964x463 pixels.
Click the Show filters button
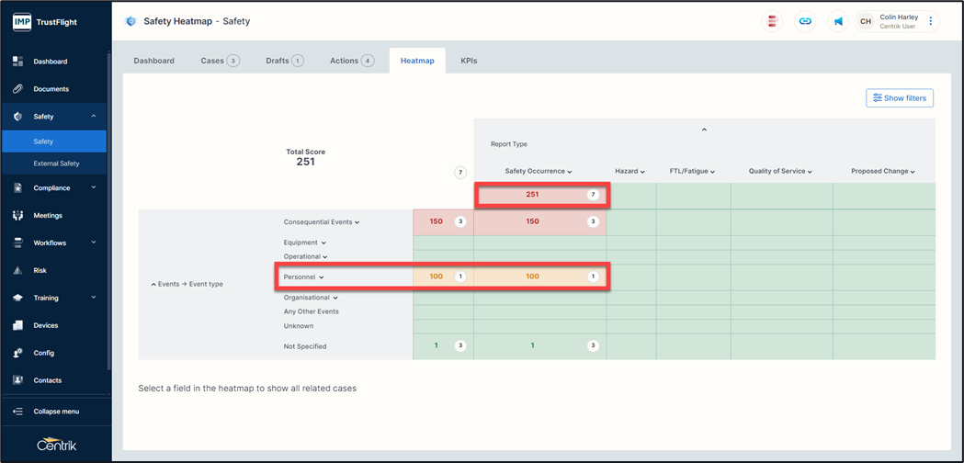(x=899, y=98)
